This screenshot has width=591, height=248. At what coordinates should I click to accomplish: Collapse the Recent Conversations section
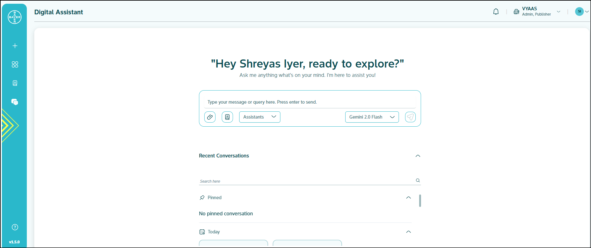418,156
